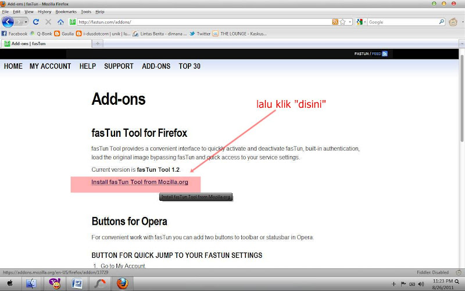The height and width of the screenshot is (291, 465).
Task: Go to the Home page icon
Action: tap(60, 22)
